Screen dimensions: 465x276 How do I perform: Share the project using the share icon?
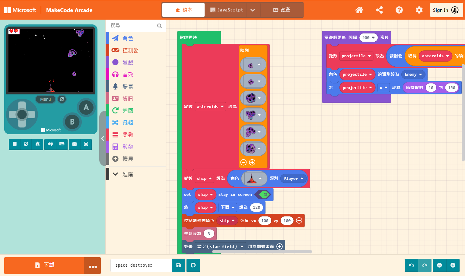pos(379,10)
